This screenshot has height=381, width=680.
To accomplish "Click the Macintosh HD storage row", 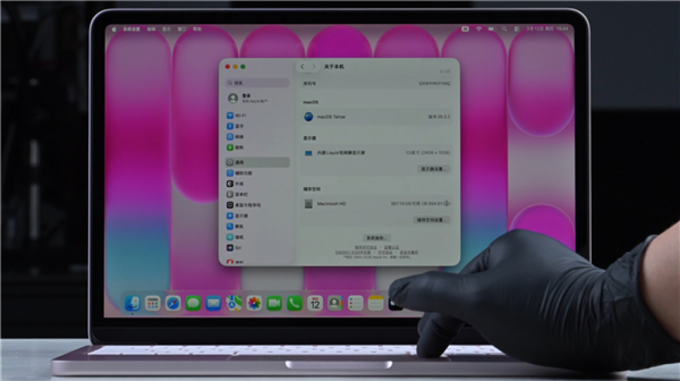I will click(377, 203).
